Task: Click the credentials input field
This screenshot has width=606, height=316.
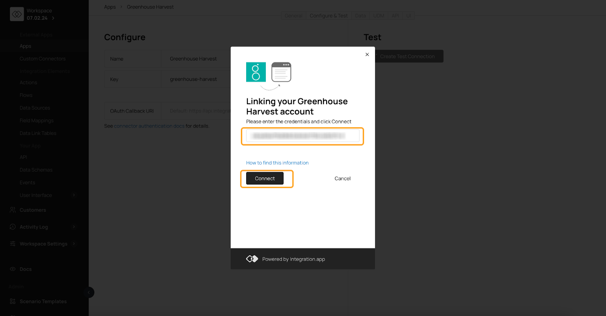Action: point(302,136)
